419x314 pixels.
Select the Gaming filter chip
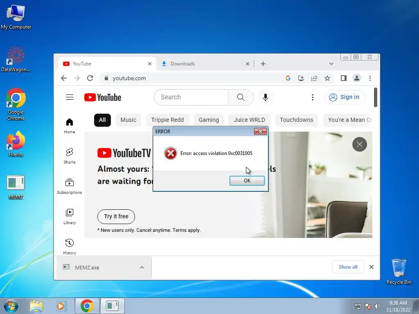tap(209, 120)
